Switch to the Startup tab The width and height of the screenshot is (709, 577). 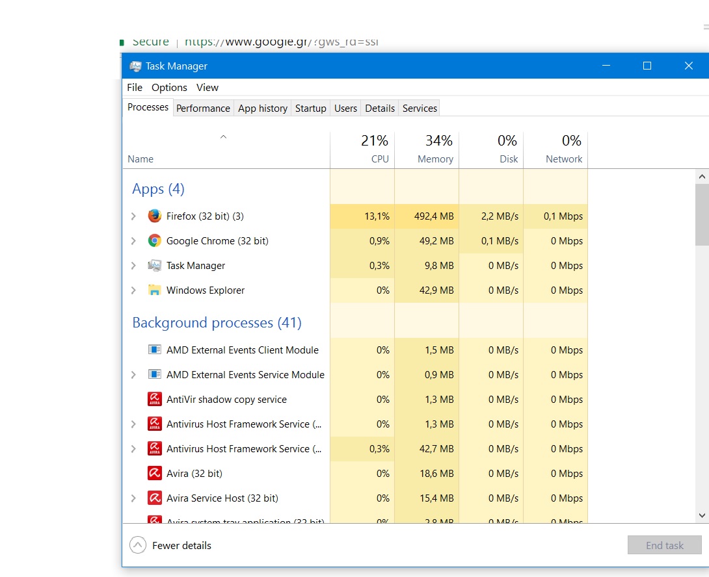(311, 109)
